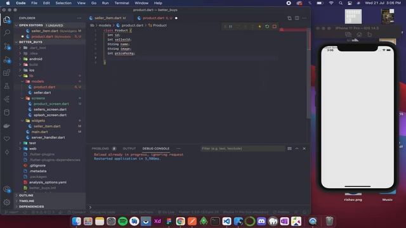Open the Testing flask icon
This screenshot has width=406, height=228.
(7, 86)
